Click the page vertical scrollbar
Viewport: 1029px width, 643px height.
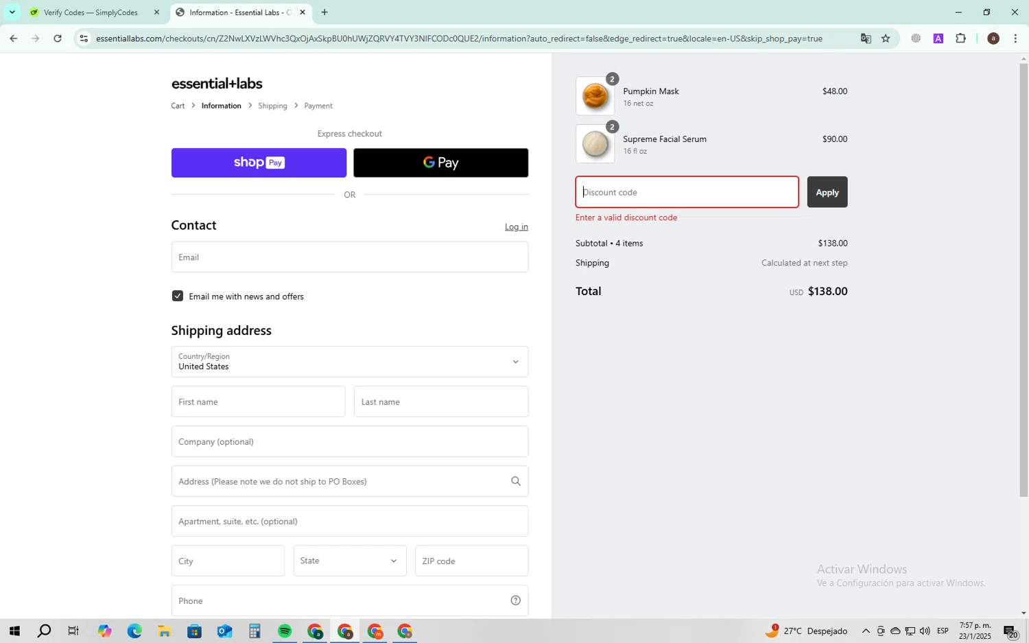click(1024, 280)
